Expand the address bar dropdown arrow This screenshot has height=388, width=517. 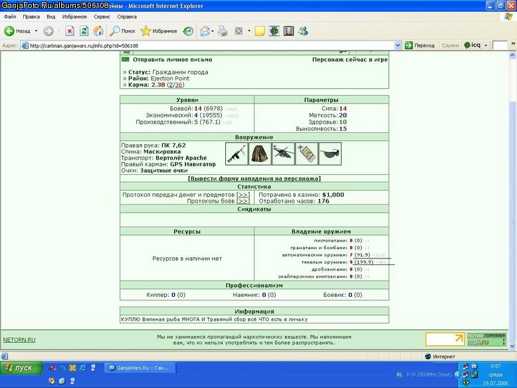(x=397, y=45)
